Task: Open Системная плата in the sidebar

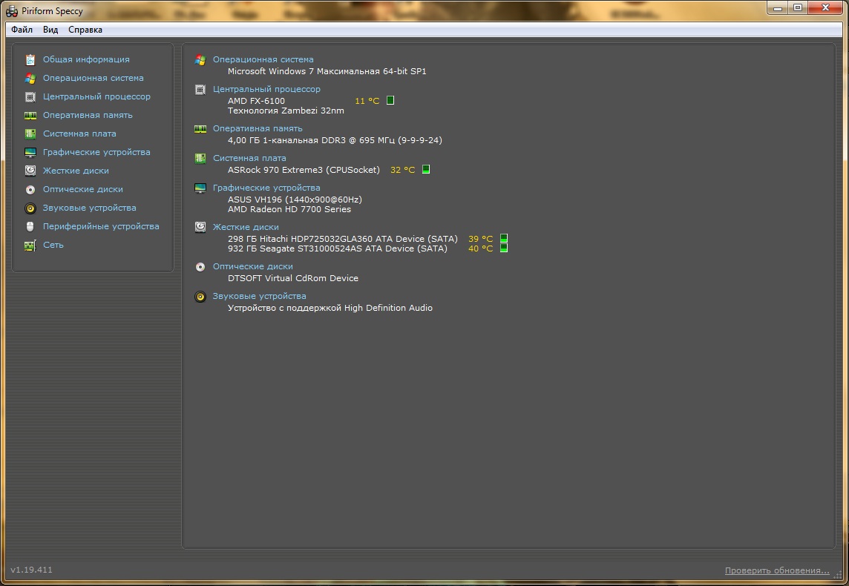Action: pyautogui.click(x=79, y=134)
